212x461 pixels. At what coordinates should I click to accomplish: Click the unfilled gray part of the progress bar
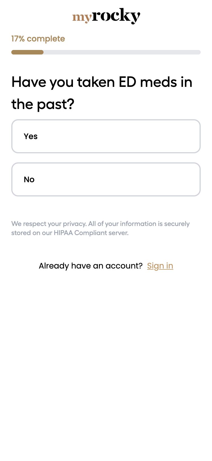coord(122,52)
